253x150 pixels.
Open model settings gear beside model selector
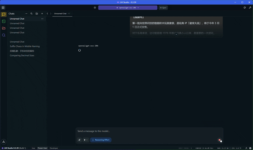pos(95,8)
